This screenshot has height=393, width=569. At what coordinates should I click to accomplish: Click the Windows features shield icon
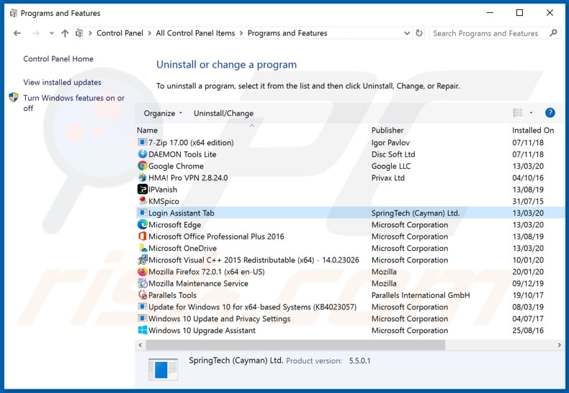(x=14, y=97)
